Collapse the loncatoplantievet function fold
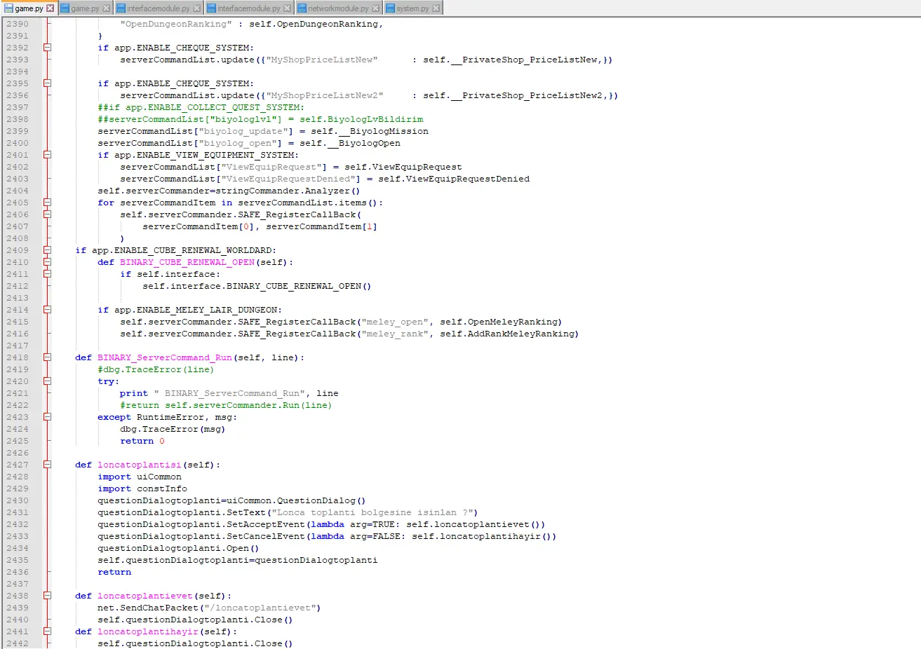 (x=47, y=596)
